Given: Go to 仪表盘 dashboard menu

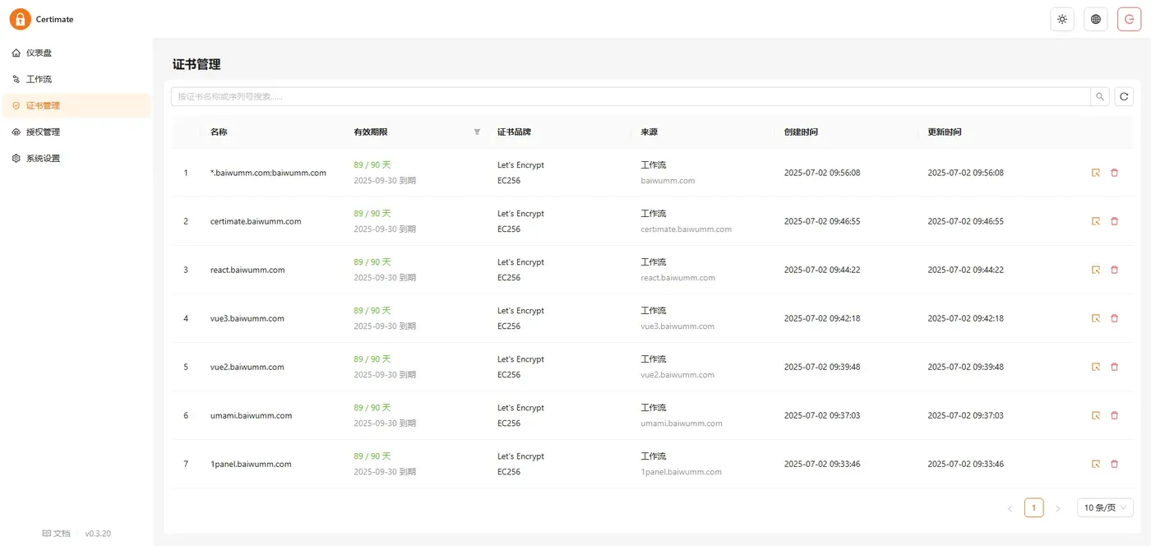Looking at the screenshot, I should [39, 53].
